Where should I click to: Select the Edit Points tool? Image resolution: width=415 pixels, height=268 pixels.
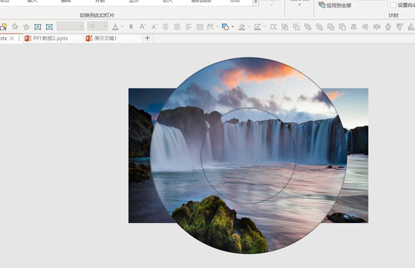(273, 27)
